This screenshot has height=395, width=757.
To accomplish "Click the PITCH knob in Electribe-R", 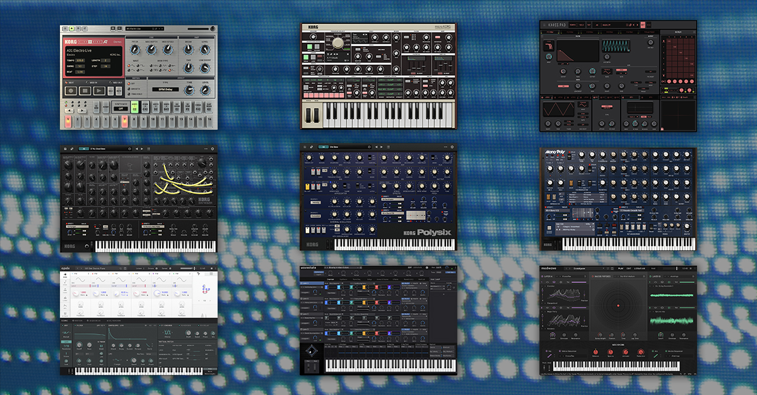I will pos(135,50).
